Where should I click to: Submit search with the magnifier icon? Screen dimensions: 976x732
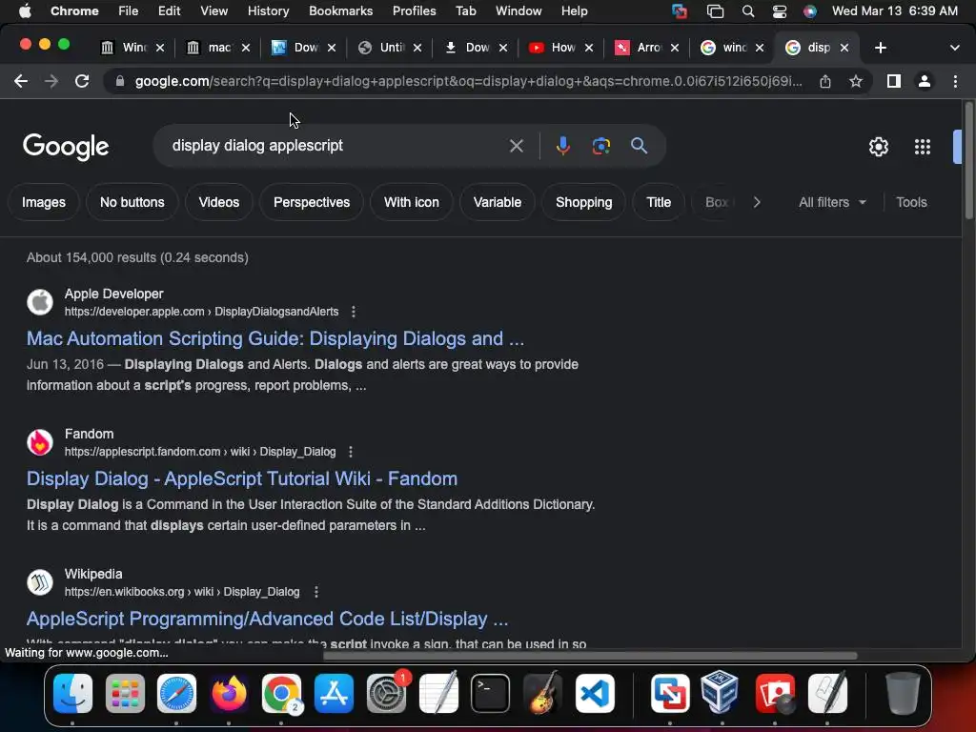click(x=639, y=146)
